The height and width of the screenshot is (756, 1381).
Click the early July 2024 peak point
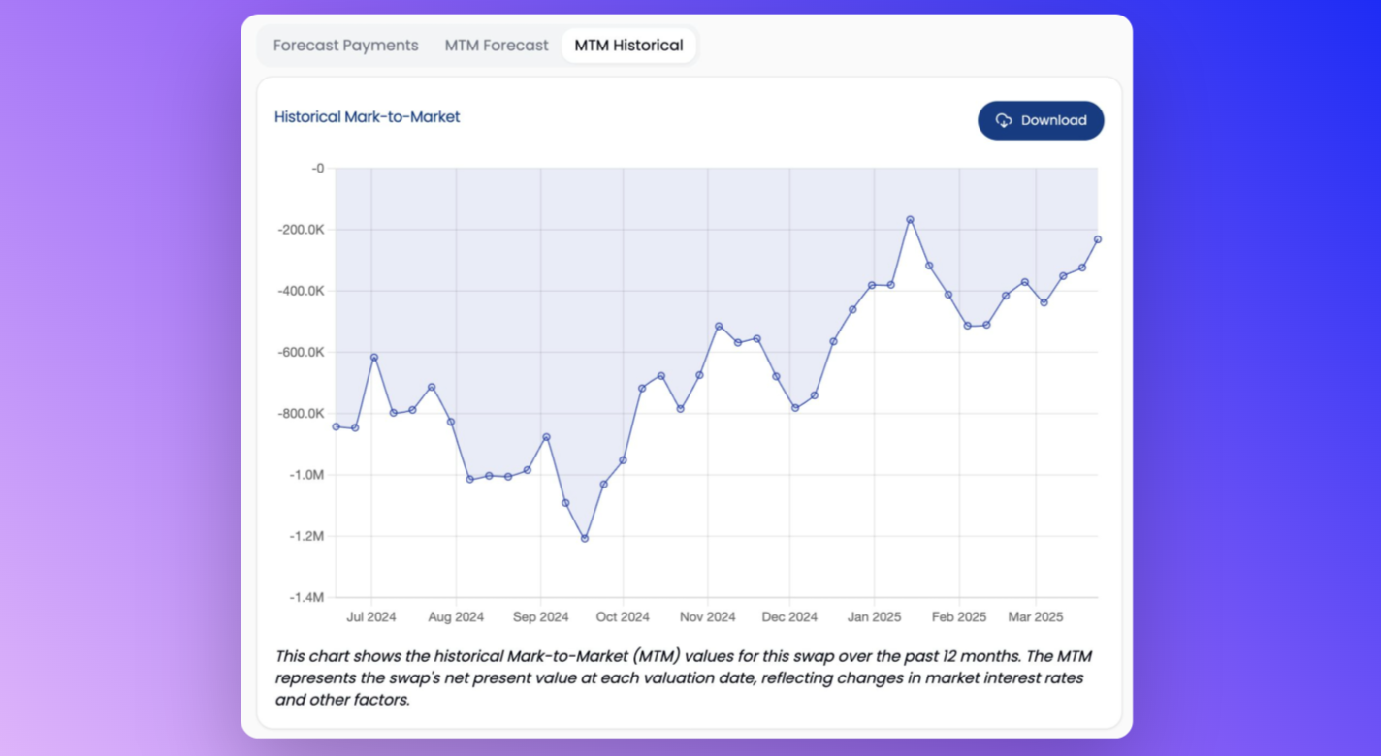coord(374,358)
